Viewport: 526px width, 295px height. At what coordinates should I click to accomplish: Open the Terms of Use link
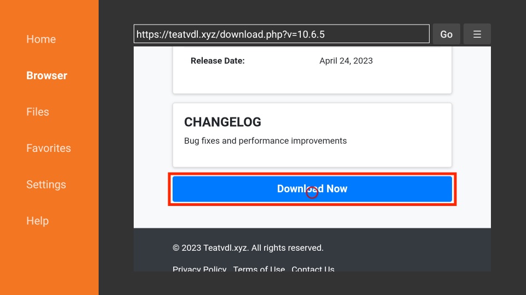point(259,269)
